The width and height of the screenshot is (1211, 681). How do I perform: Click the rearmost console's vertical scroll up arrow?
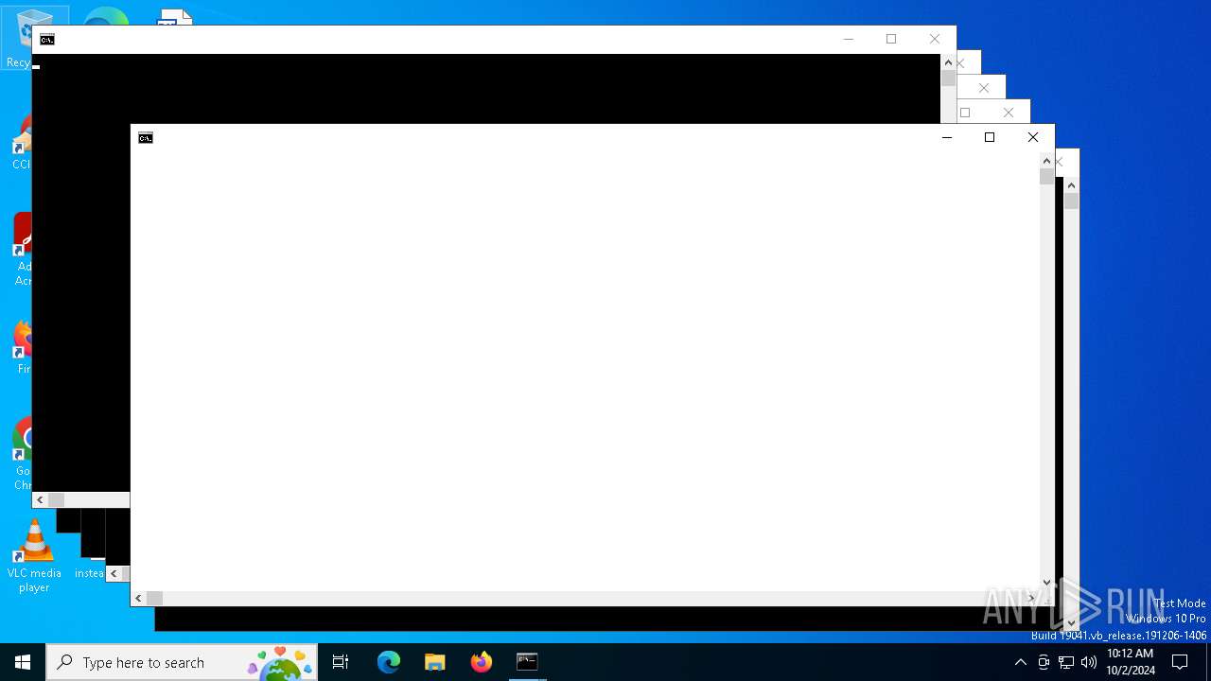pos(1071,185)
